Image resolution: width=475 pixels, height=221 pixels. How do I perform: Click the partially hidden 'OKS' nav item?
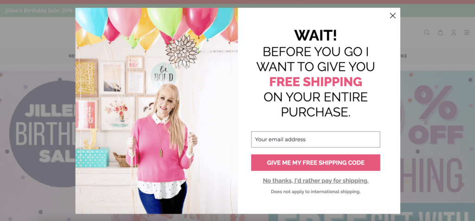click(x=404, y=56)
